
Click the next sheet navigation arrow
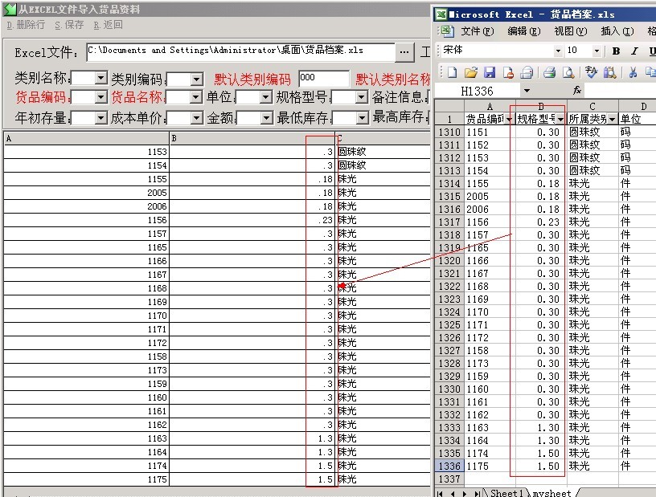click(x=465, y=494)
